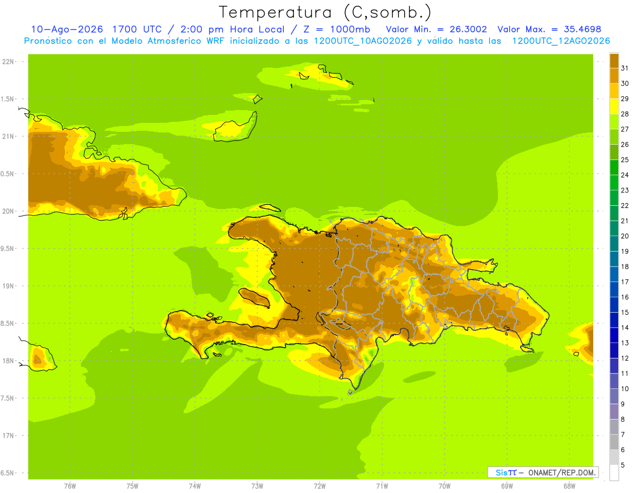Click the "70W" longitude label
Screen dimensions: 639x493
pos(444,486)
